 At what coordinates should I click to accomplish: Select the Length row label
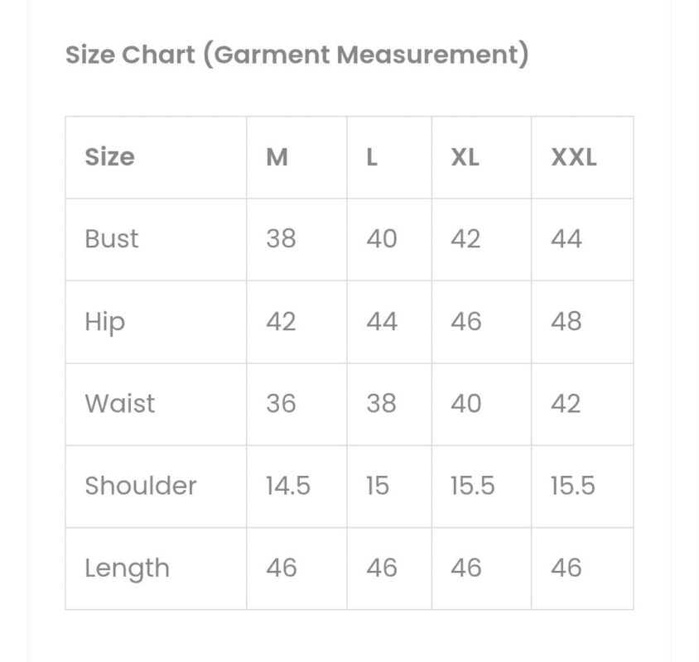pyautogui.click(x=127, y=568)
